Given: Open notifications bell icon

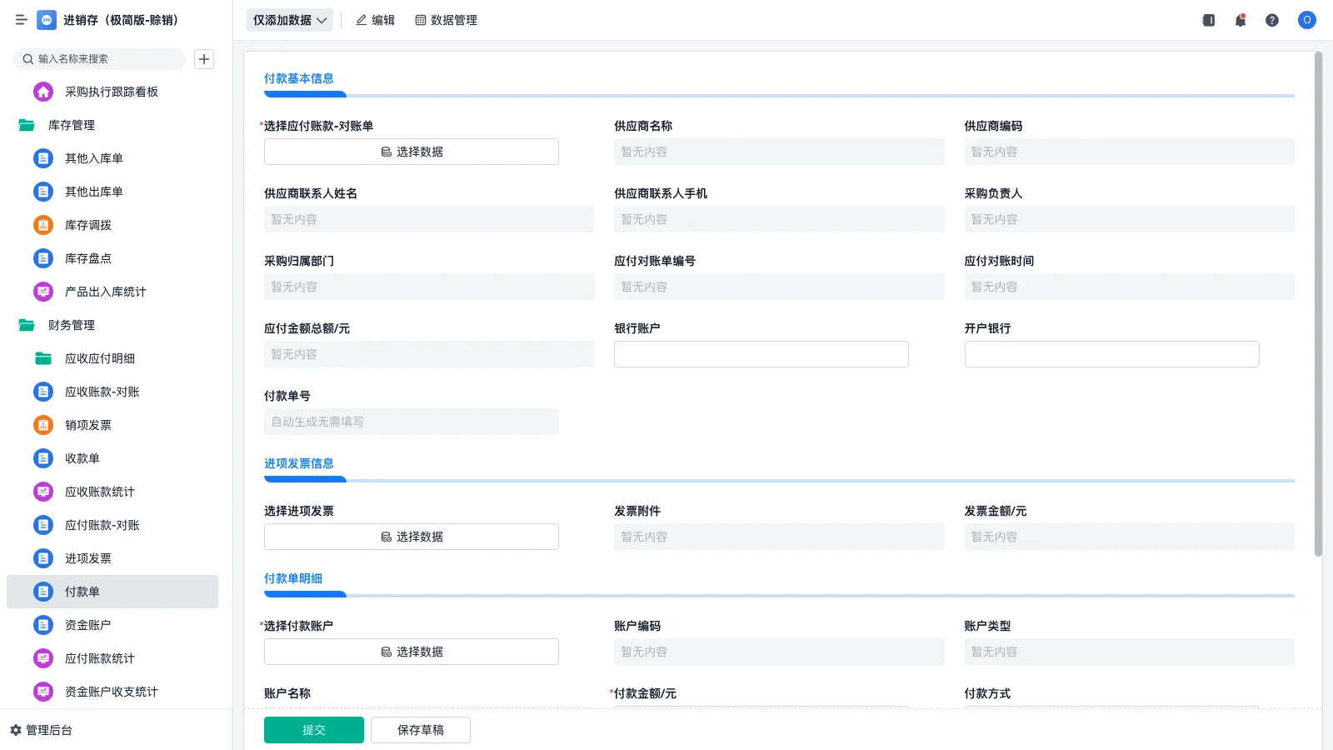Looking at the screenshot, I should (1241, 20).
